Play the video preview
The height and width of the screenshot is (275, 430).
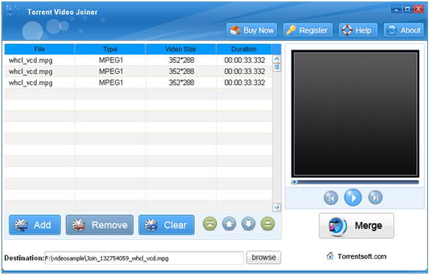352,197
